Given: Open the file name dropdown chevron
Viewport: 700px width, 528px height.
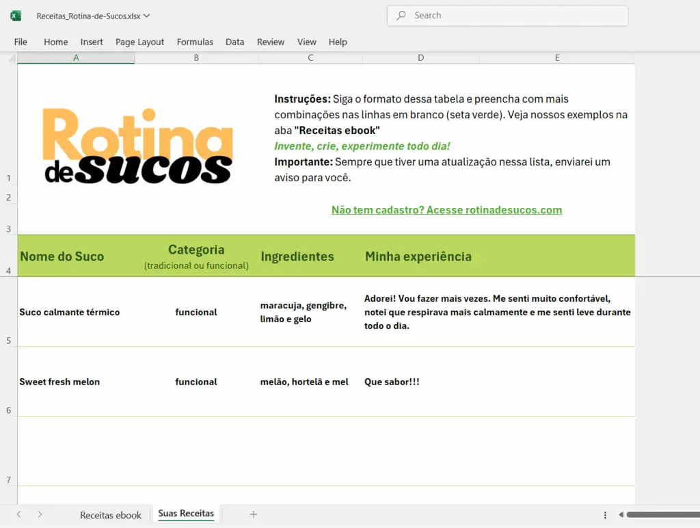Looking at the screenshot, I should pyautogui.click(x=146, y=16).
